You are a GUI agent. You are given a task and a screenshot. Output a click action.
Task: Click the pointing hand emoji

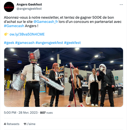(6, 34)
